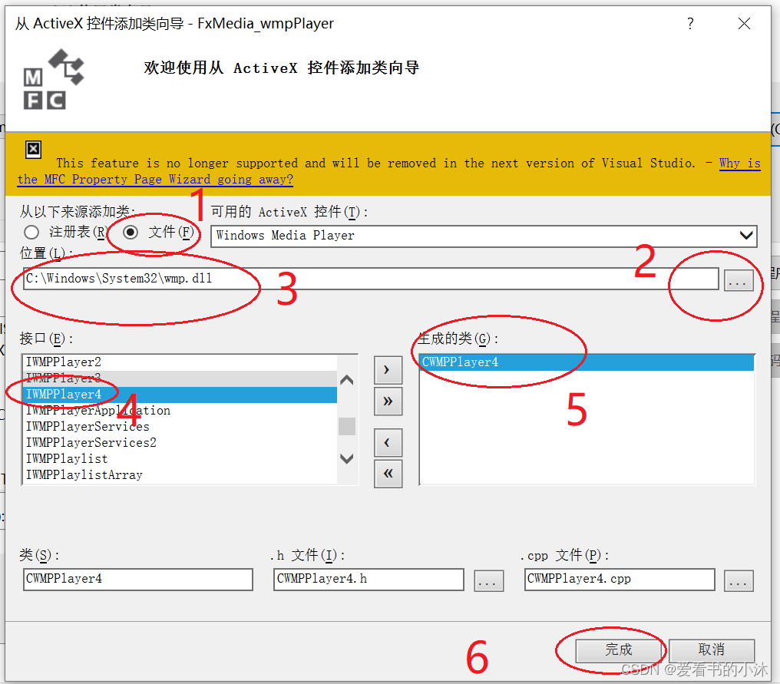Click the help question mark in the title bar
Screen dimensions: 780x684
[x=690, y=23]
